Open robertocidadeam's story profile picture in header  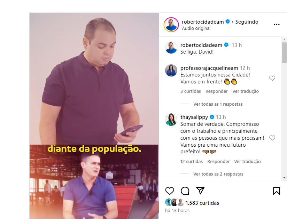tap(171, 25)
